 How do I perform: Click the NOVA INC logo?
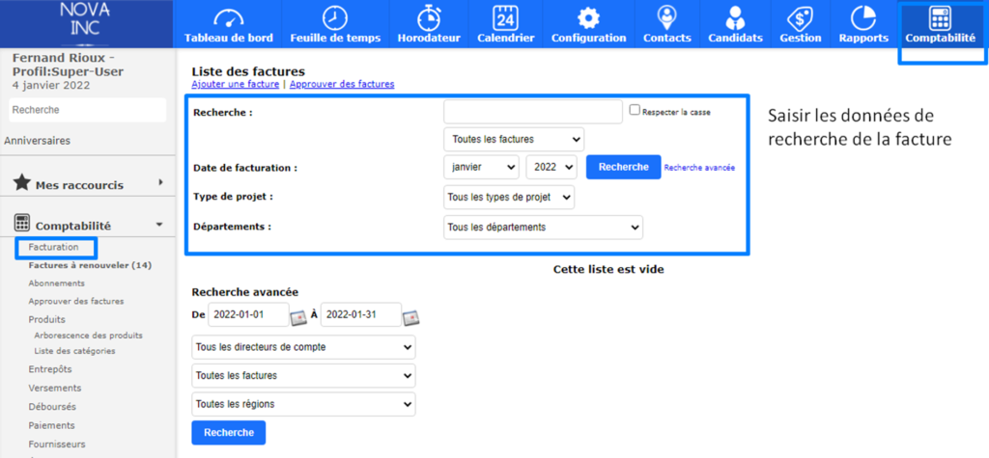(x=86, y=19)
